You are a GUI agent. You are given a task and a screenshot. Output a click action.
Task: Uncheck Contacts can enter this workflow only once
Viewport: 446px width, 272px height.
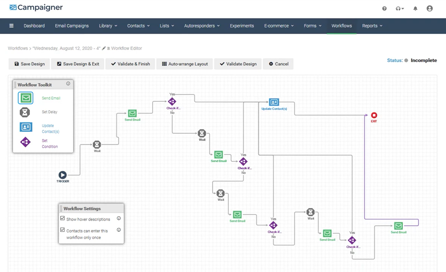(62, 230)
